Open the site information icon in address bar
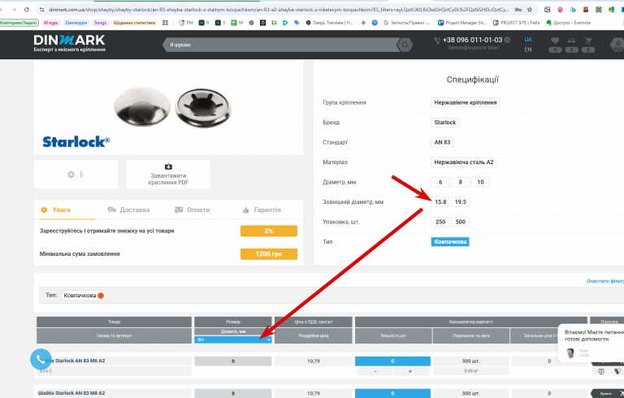The width and height of the screenshot is (624, 398). click(41, 10)
